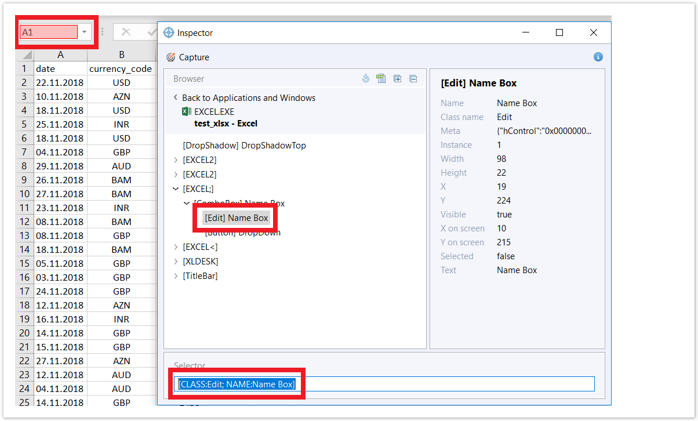Click the 'Name Box' value next to Name
The width and height of the screenshot is (698, 421).
tap(517, 103)
